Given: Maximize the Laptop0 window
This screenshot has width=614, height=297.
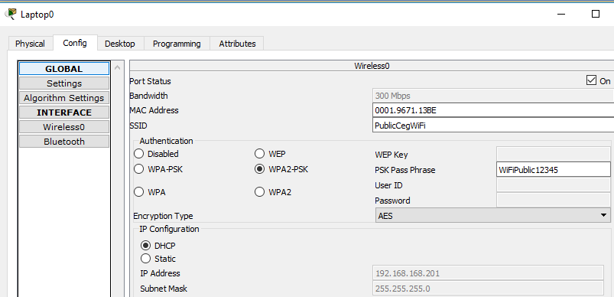Looking at the screenshot, I should point(595,14).
